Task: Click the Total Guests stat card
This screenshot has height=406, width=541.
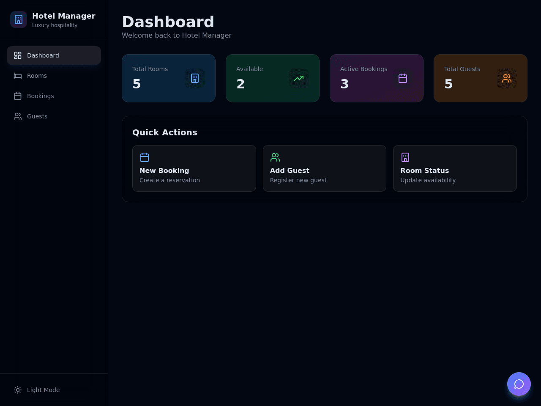Action: tap(481, 78)
